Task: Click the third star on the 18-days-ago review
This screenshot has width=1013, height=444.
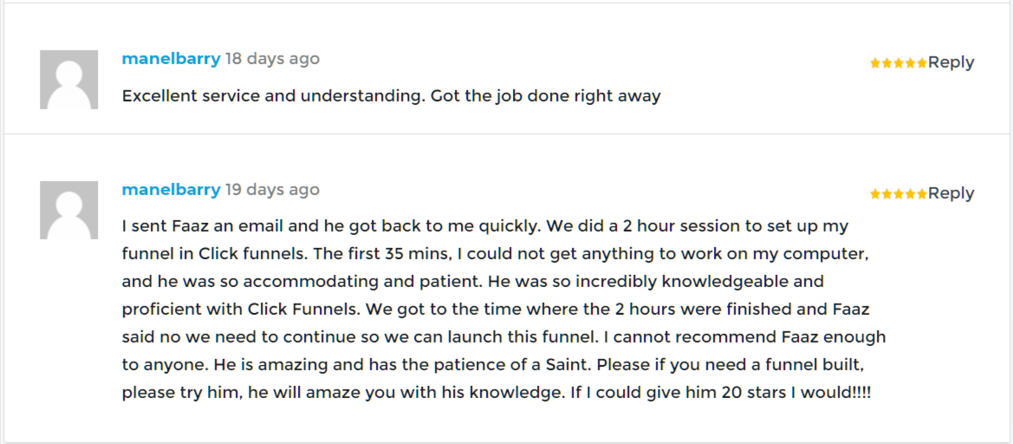Action: pyautogui.click(x=899, y=63)
